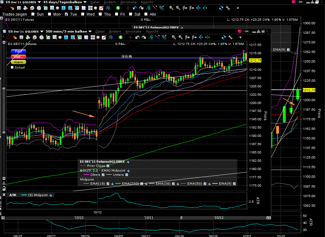325x237 pixels.
Task: Expand the ES Dec'11 @GLOBEX symbol dropdown in the front chart
Action: point(25,32)
